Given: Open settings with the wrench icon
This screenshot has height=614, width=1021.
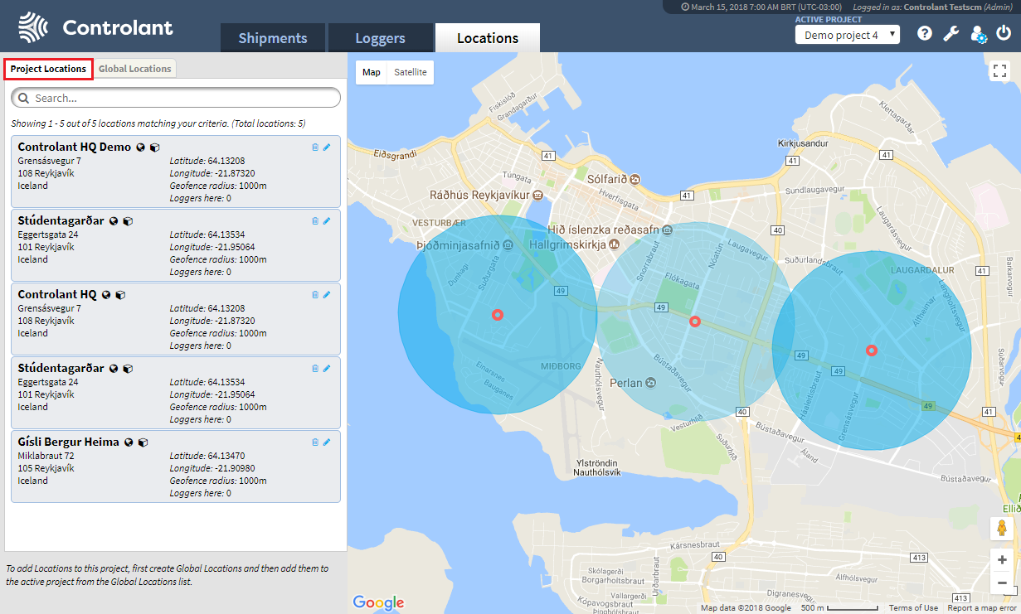Looking at the screenshot, I should (x=951, y=34).
